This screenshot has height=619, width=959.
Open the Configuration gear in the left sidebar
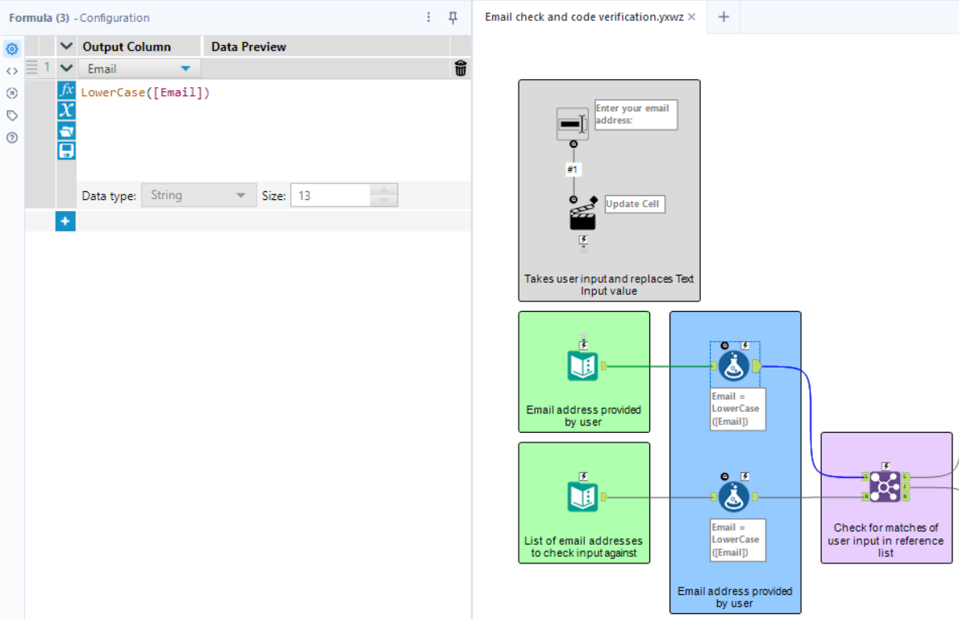point(11,49)
